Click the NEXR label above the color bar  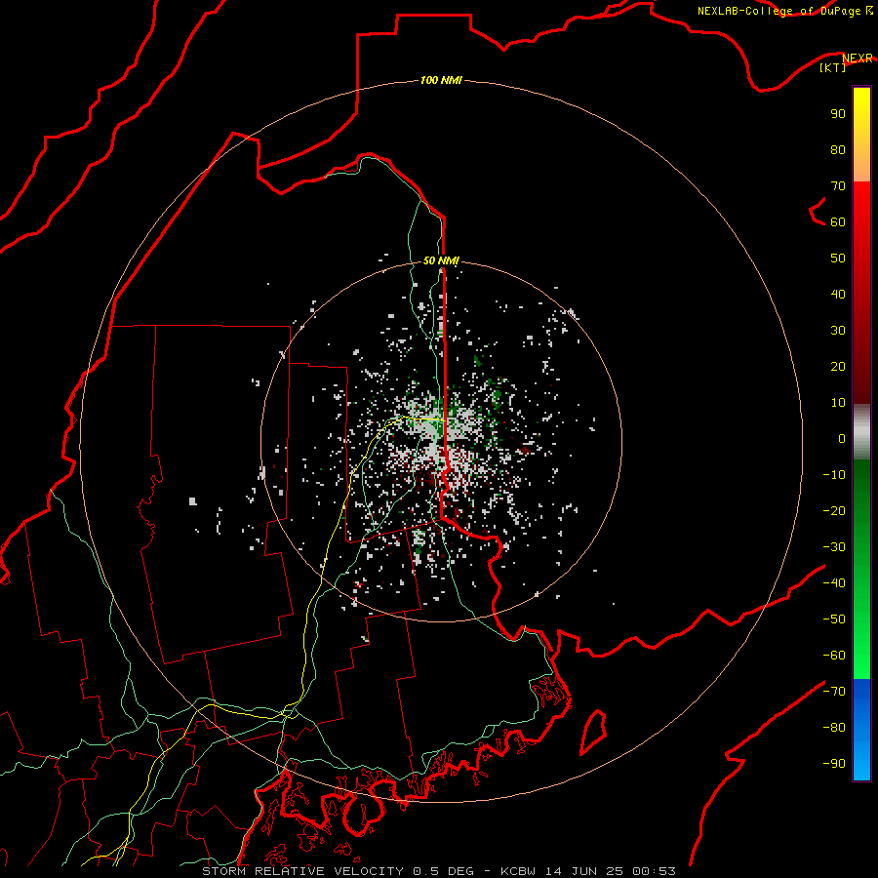[858, 59]
